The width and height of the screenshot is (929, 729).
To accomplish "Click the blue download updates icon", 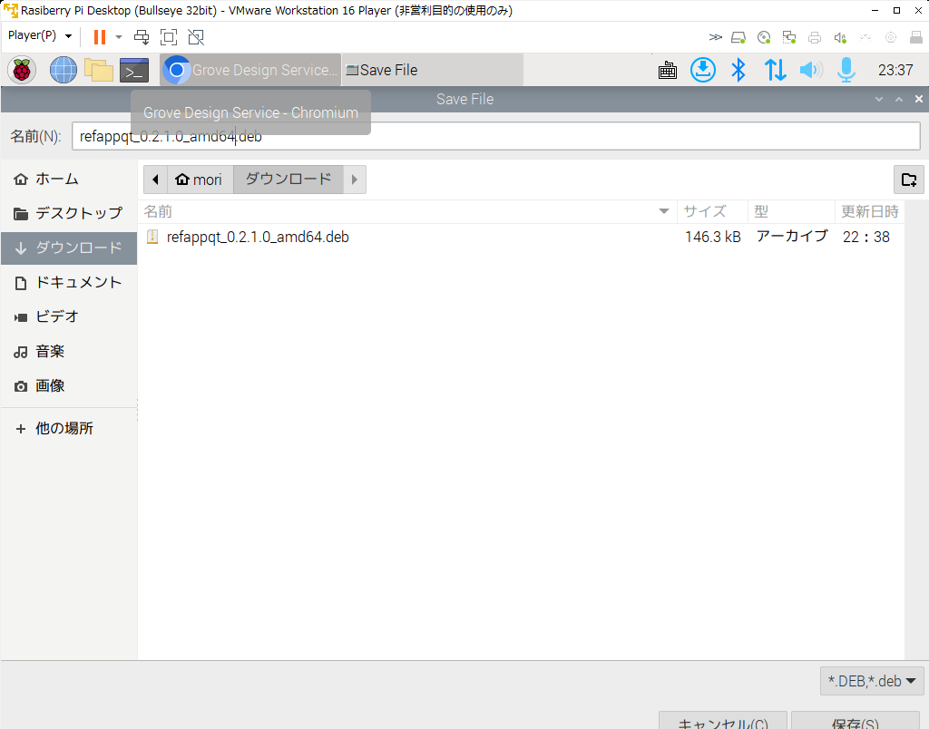I will click(x=703, y=70).
